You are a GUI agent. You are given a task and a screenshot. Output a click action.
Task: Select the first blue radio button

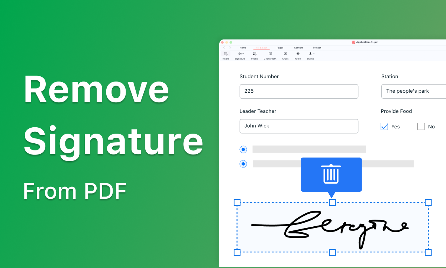[243, 149]
